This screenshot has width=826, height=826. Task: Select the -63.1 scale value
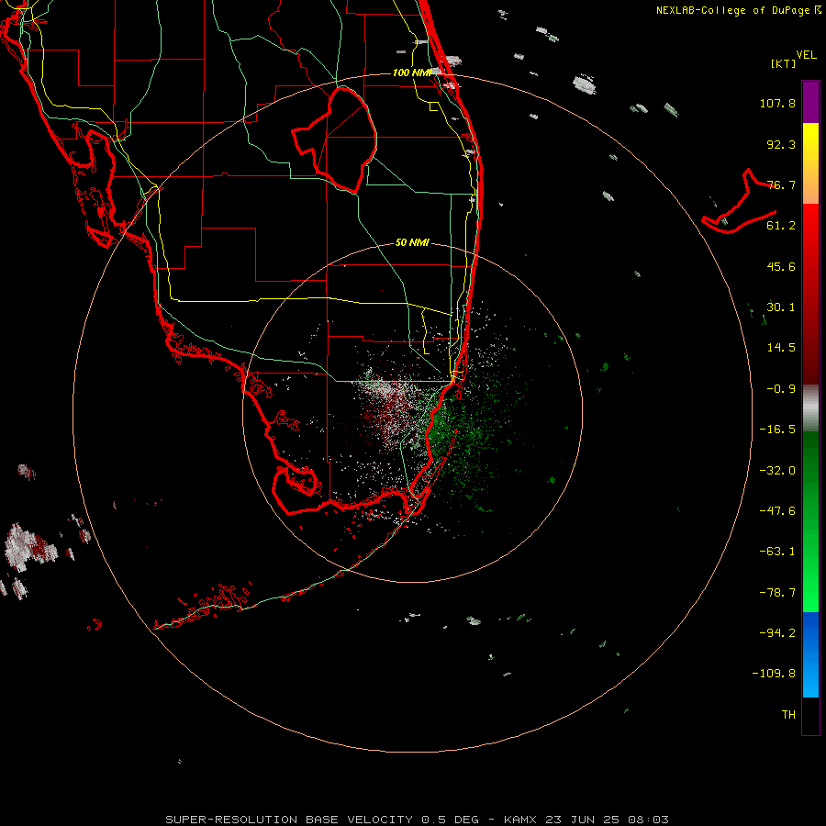pyautogui.click(x=777, y=552)
